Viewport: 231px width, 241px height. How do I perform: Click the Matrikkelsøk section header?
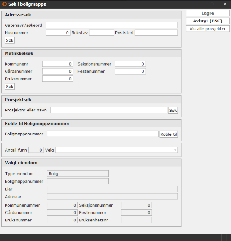tap(91, 53)
